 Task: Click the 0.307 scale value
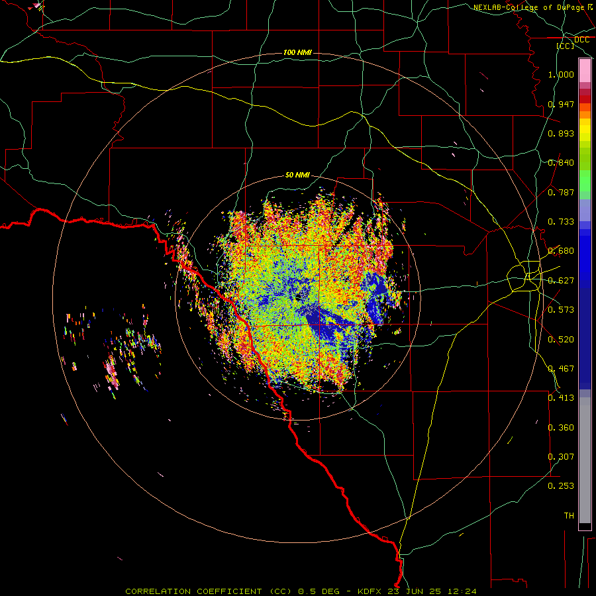coord(561,457)
